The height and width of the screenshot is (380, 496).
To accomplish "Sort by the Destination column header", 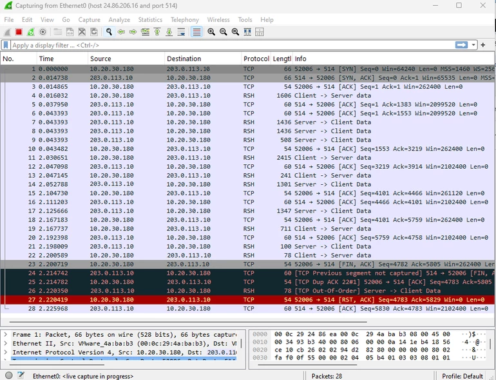I will click(203, 59).
